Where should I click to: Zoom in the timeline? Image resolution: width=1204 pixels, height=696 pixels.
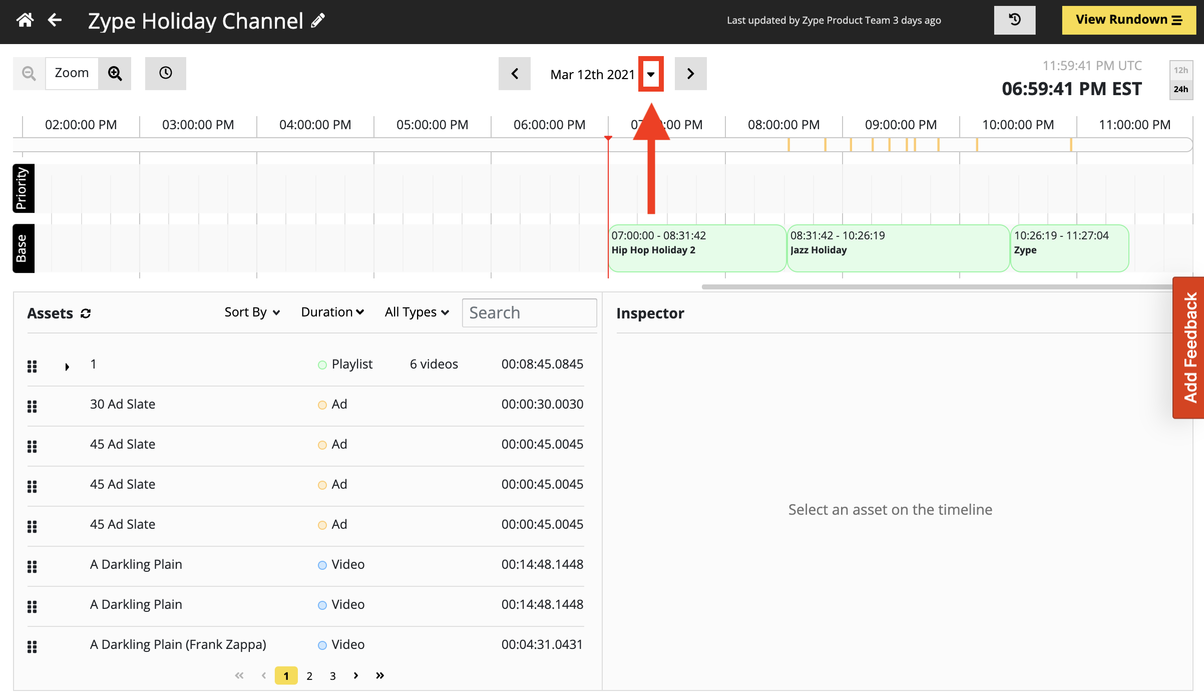coord(115,74)
